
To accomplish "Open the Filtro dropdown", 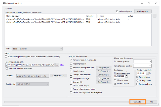I will [x=37, y=49].
